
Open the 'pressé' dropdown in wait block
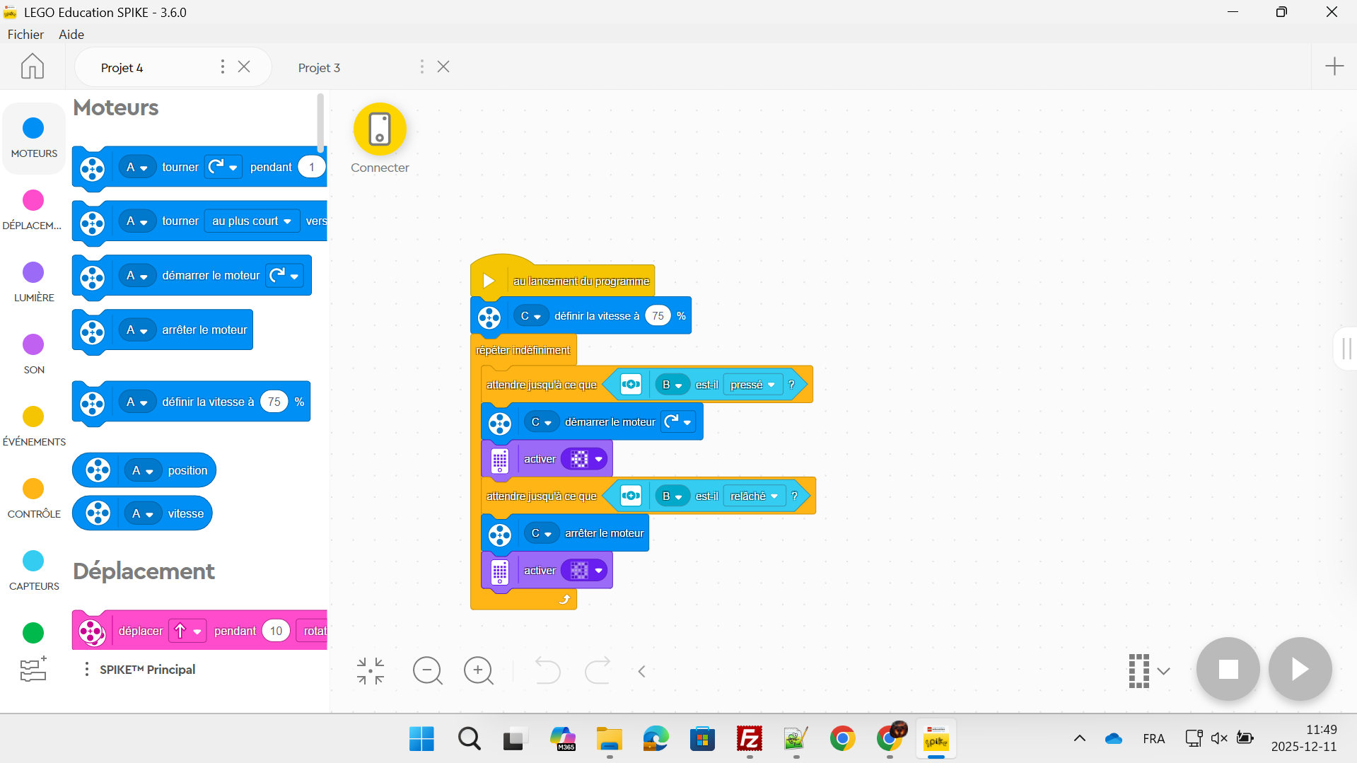[753, 385]
